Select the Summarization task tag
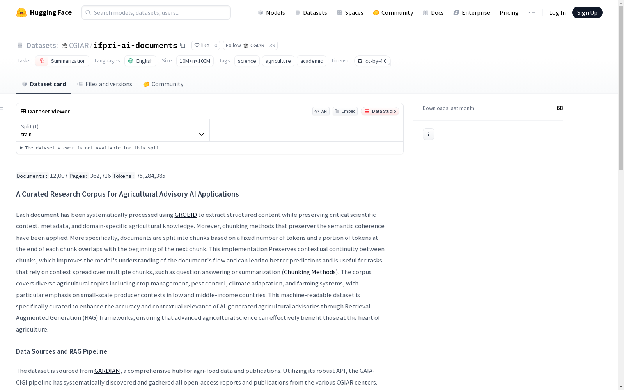 coord(62,61)
